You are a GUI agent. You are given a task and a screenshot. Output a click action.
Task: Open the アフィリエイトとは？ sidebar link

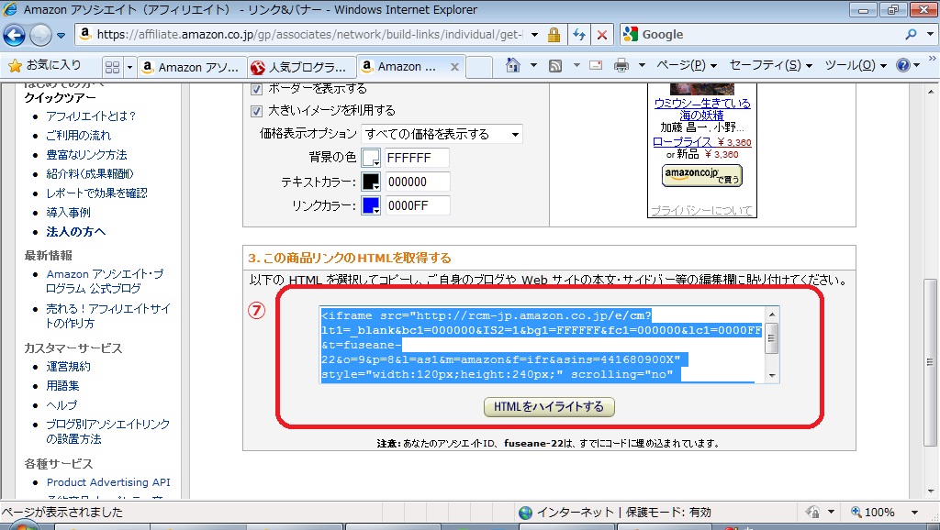pyautogui.click(x=91, y=116)
